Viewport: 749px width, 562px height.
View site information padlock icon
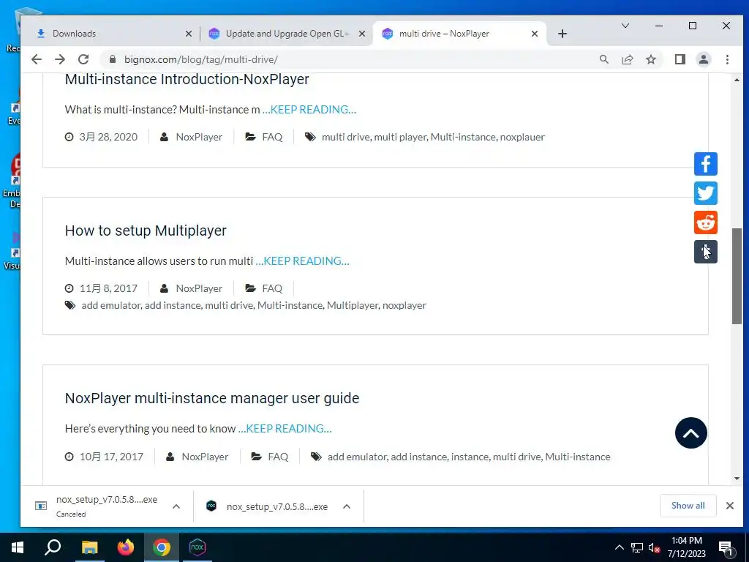click(112, 59)
